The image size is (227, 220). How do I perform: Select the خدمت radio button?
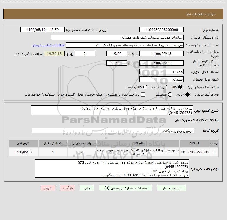(x=165, y=87)
